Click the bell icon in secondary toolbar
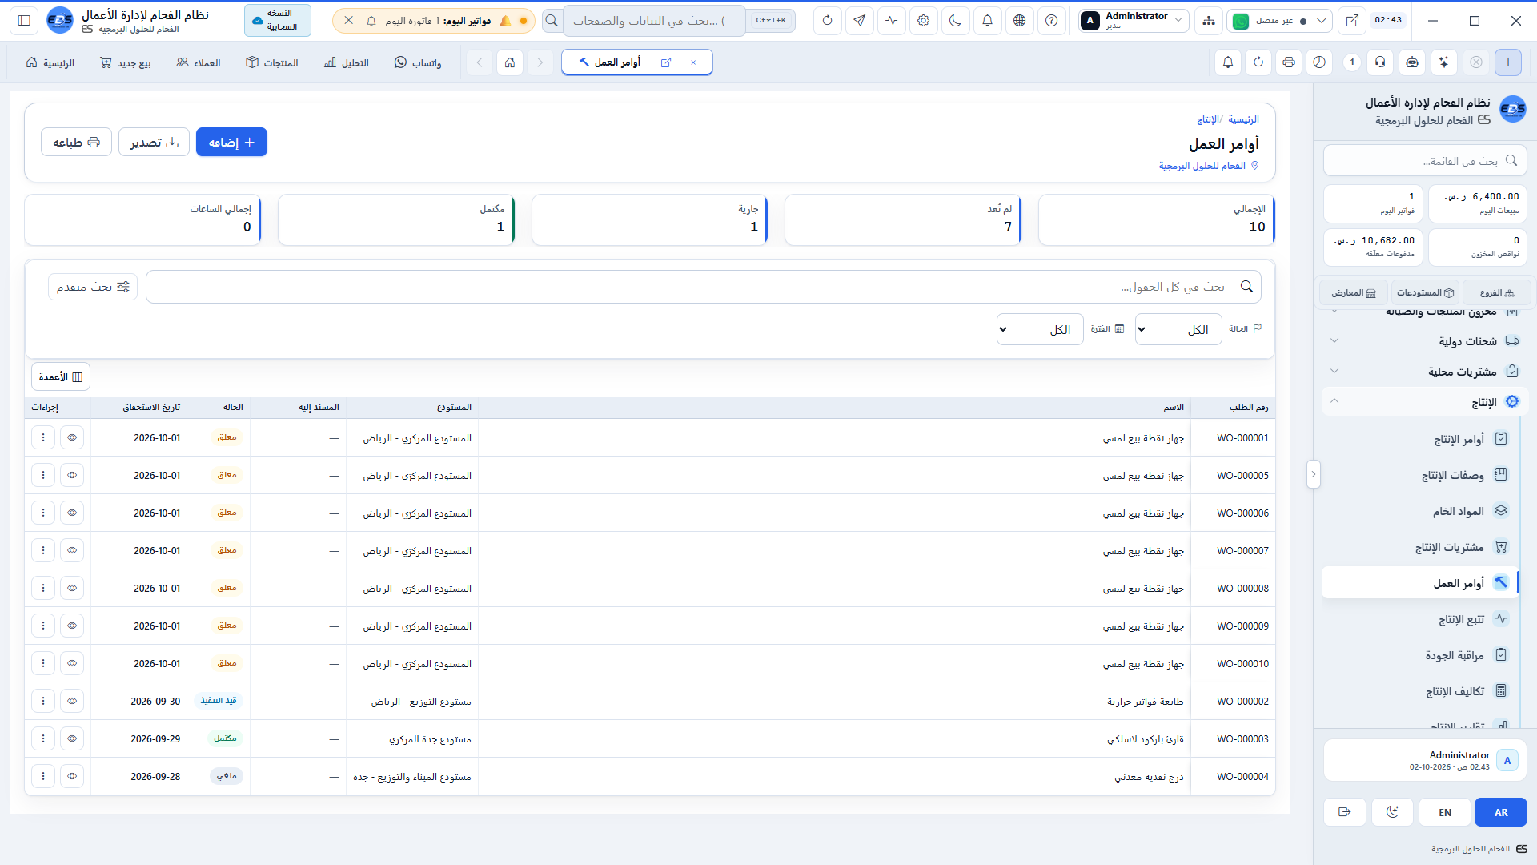The image size is (1537, 865). coord(1228,62)
